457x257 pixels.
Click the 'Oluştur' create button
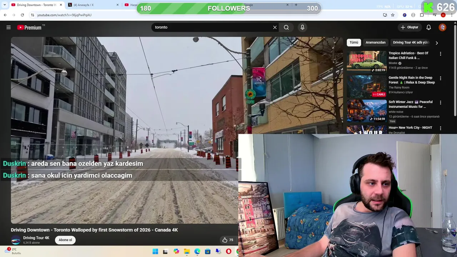[409, 27]
